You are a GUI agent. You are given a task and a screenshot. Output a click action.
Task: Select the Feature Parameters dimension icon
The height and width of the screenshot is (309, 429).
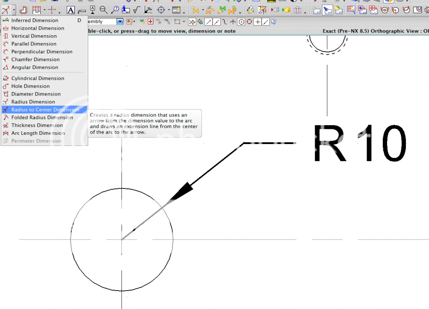click(23, 10)
